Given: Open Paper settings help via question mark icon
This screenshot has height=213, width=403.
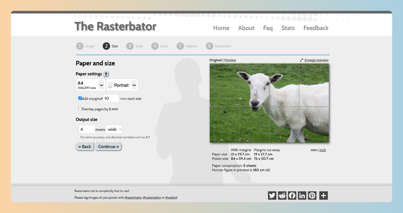Looking at the screenshot, I should [x=106, y=74].
